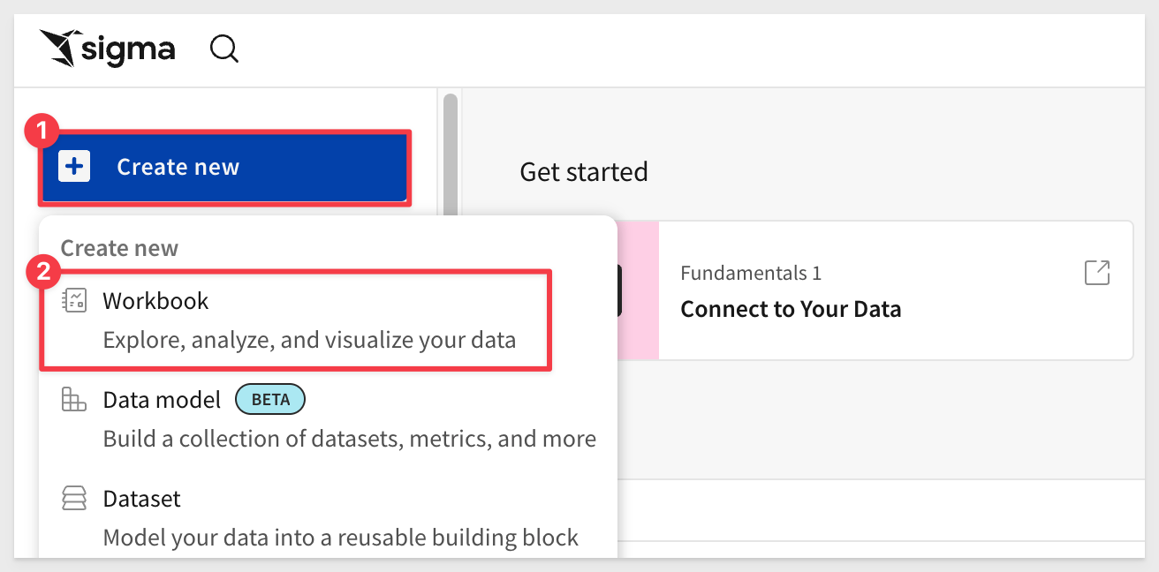Click "Explore, analyze, and visualize your data" description

(309, 340)
